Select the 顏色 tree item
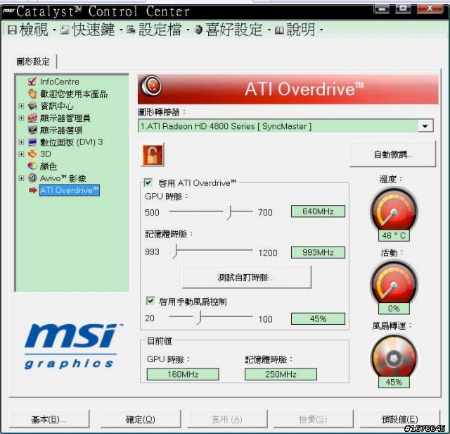The height and width of the screenshot is (434, 450). coord(49,166)
